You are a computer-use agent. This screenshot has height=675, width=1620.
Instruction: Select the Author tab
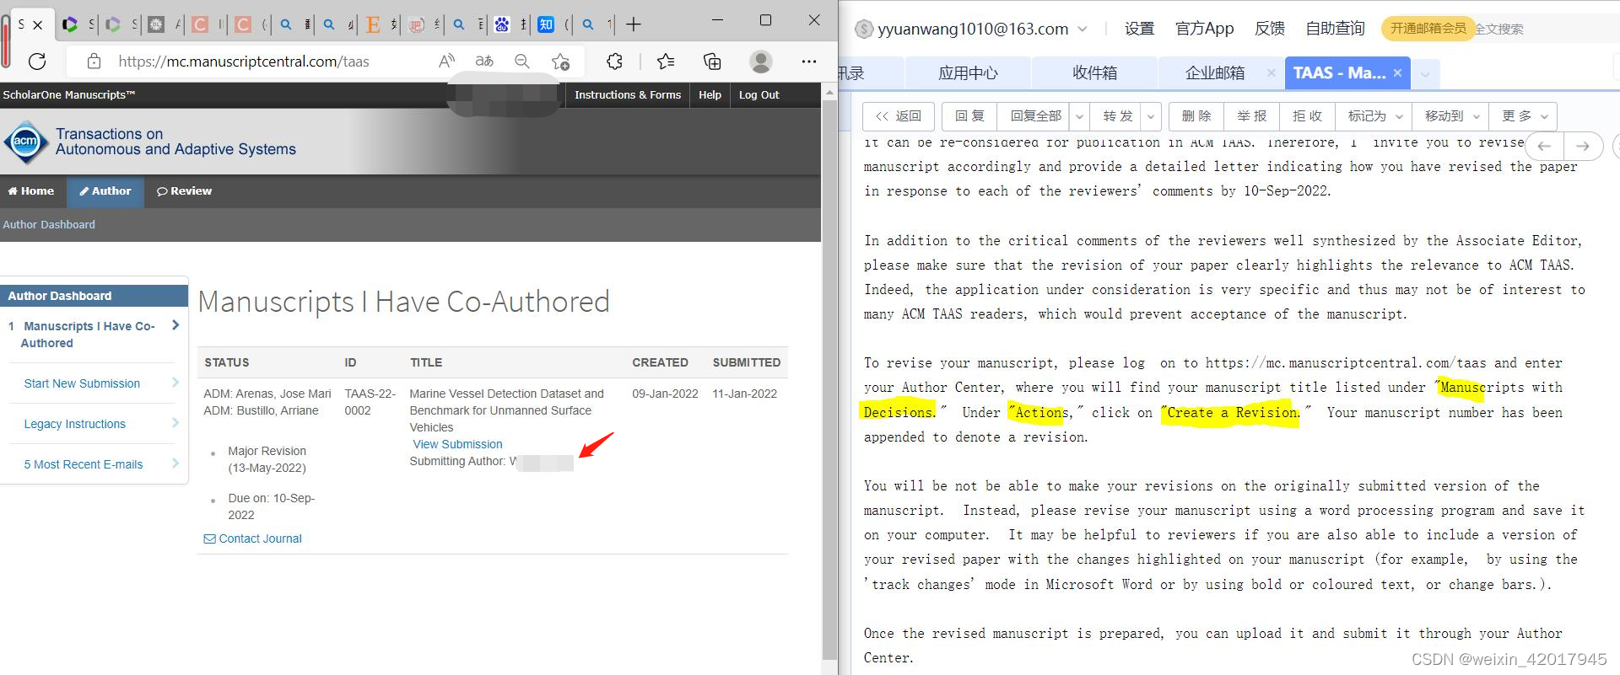point(105,190)
